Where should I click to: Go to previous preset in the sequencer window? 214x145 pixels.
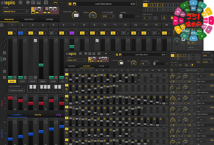click(x=131, y=4)
